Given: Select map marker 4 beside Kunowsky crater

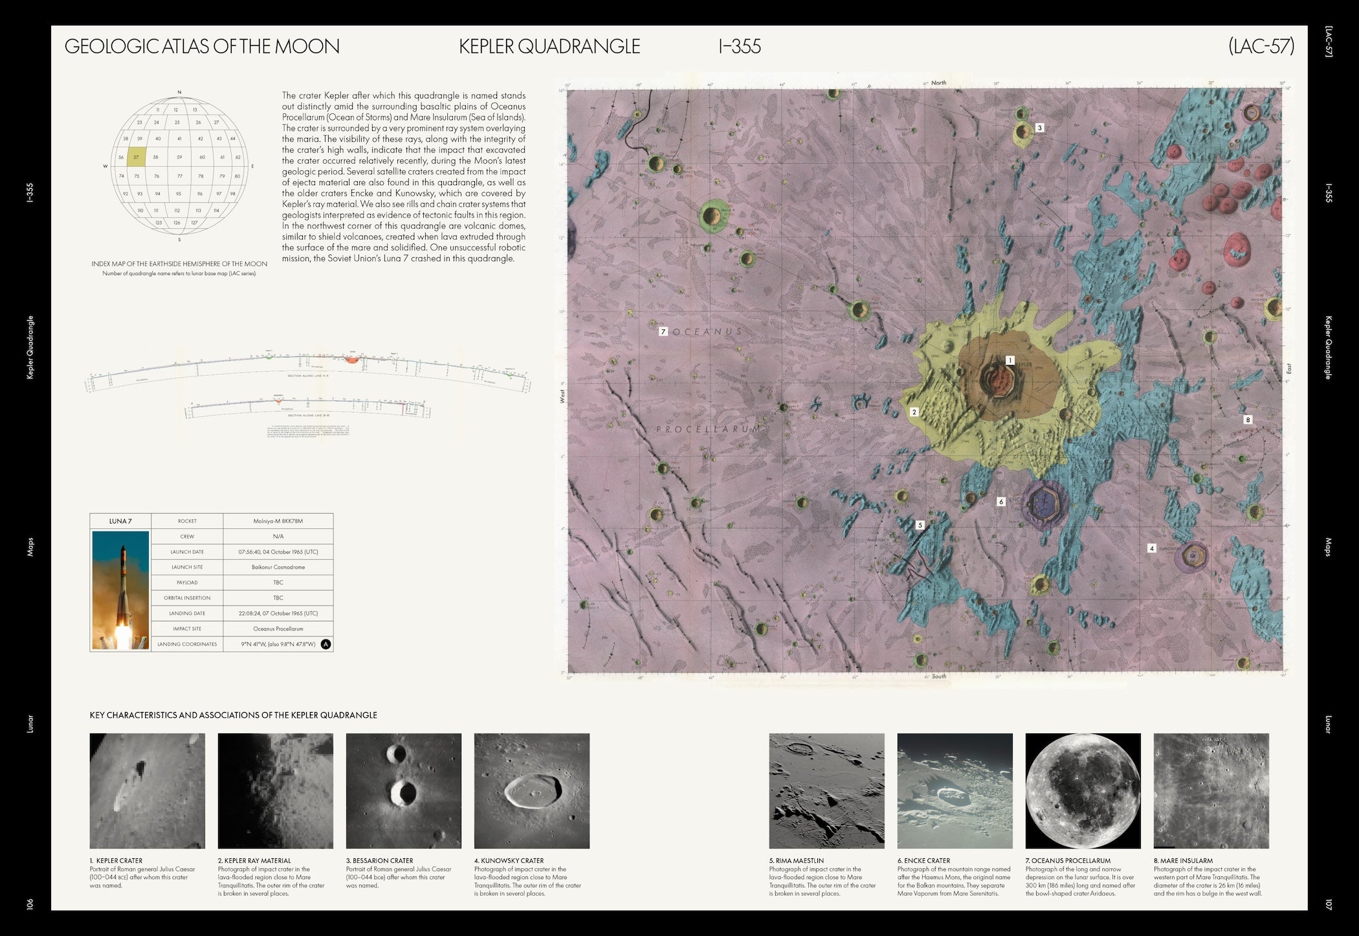Looking at the screenshot, I should (1151, 548).
